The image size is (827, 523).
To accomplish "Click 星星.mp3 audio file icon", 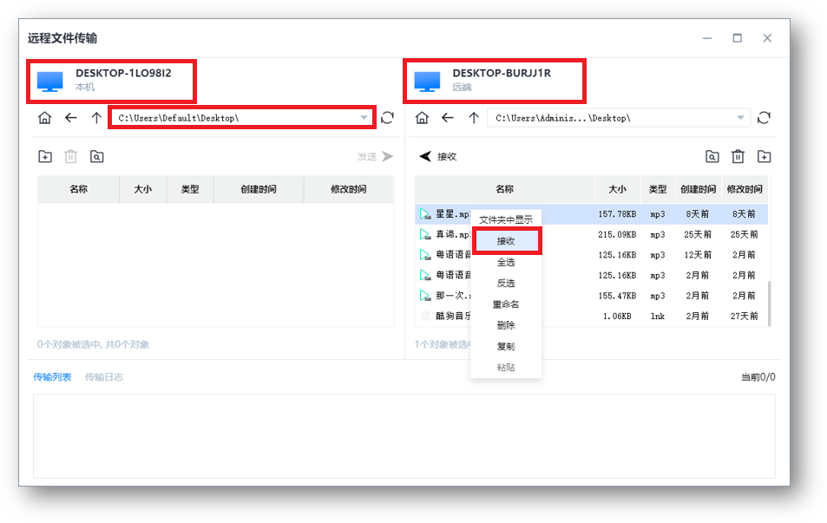I will click(x=425, y=214).
